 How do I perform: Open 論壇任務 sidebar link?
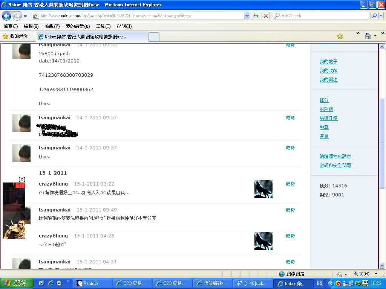click(x=328, y=118)
